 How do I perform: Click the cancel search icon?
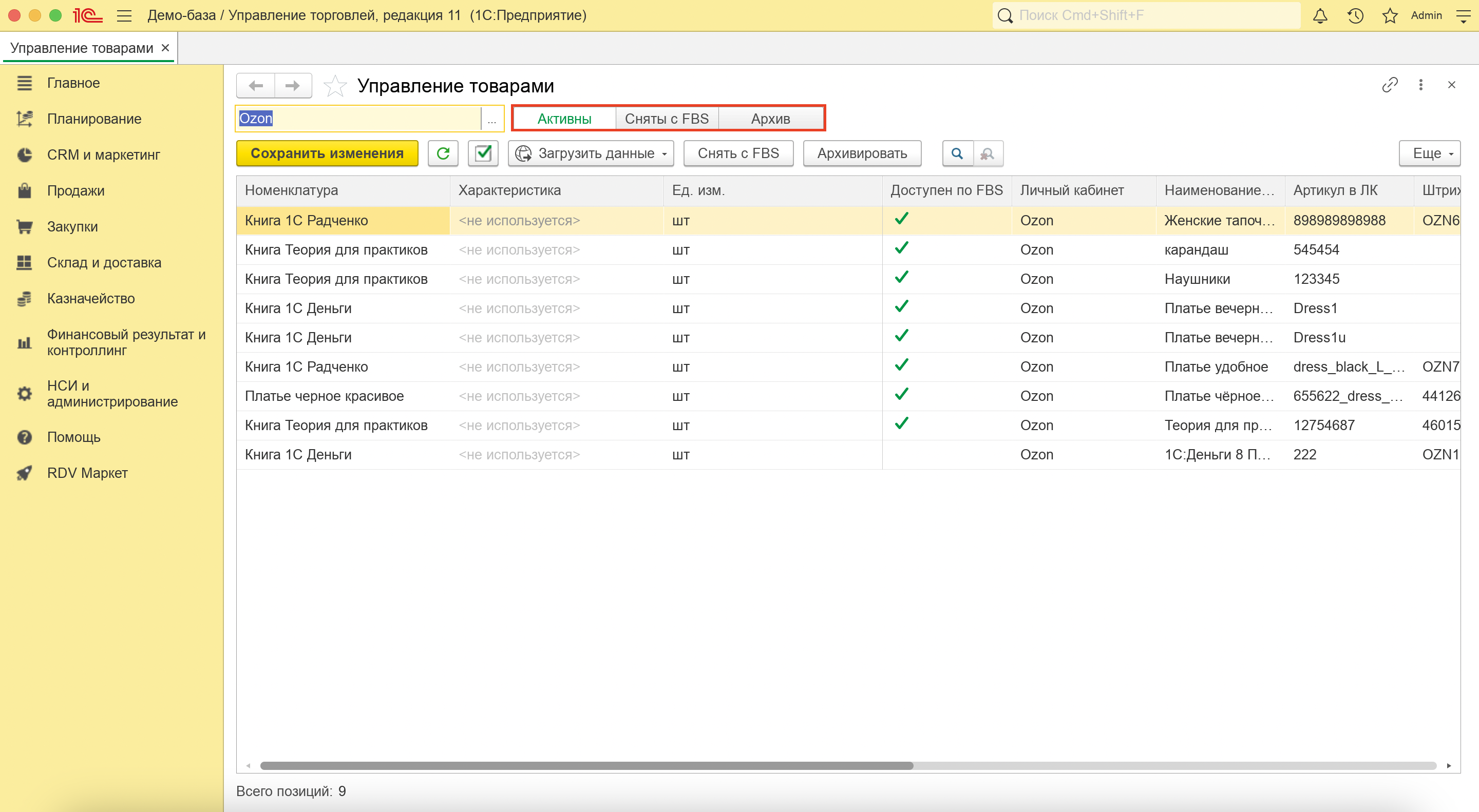tap(988, 153)
